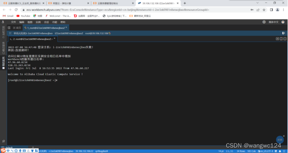Open the 我的实例 panel in left sidebar
The height and width of the screenshot is (153, 288).
click(x=3, y=63)
